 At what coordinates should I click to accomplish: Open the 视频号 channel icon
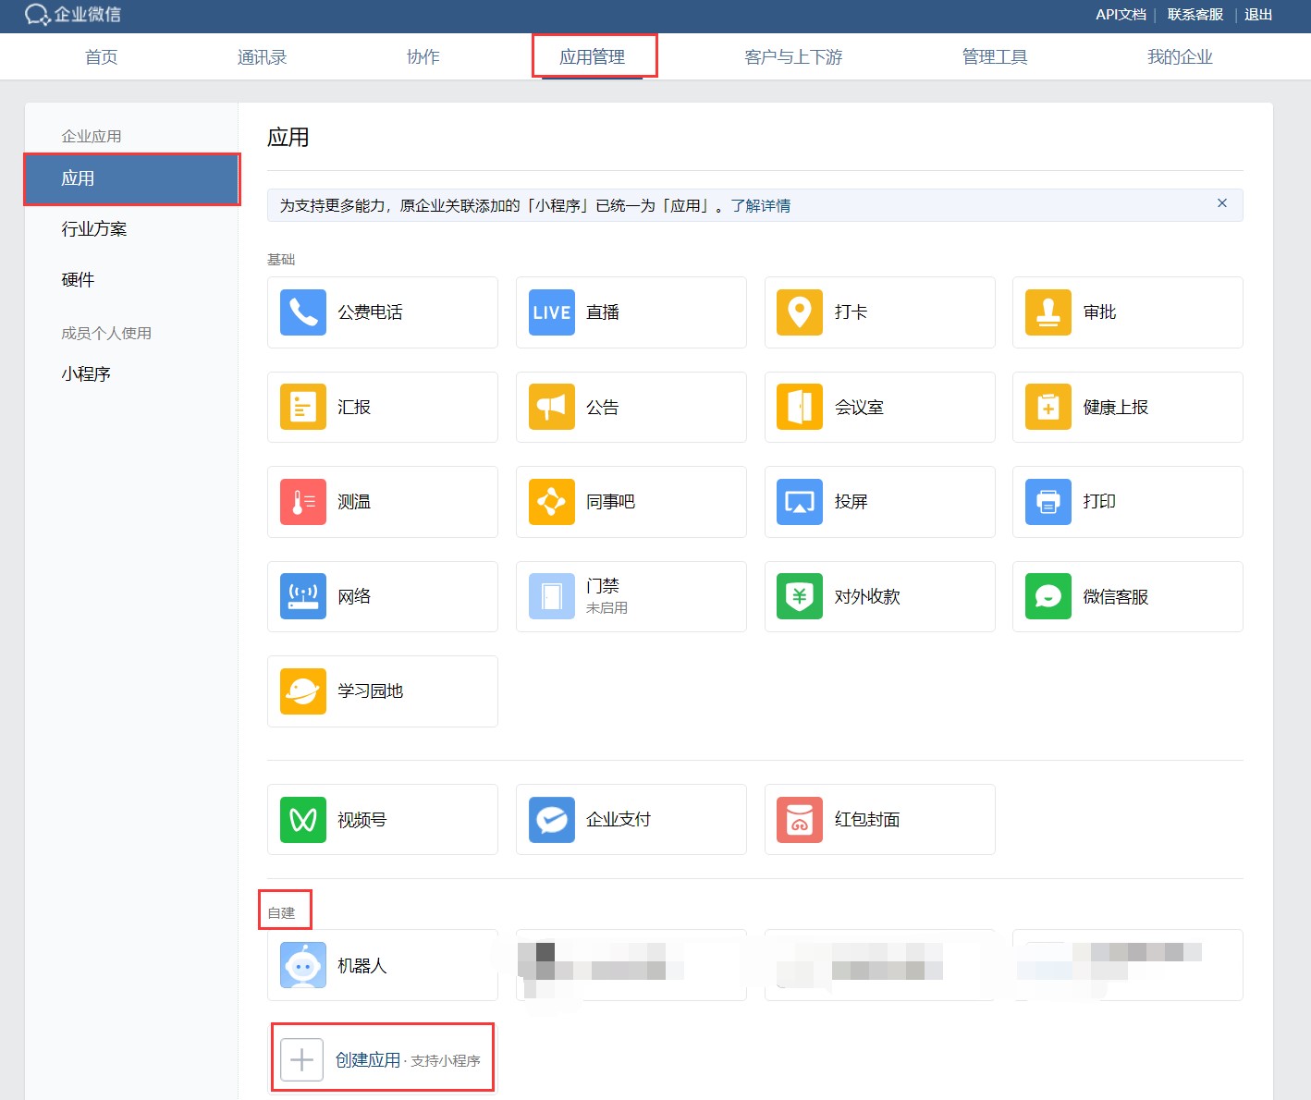[x=303, y=820]
